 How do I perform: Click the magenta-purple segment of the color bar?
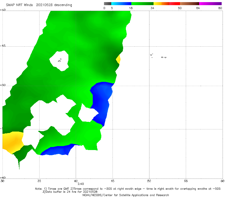(210, 4)
